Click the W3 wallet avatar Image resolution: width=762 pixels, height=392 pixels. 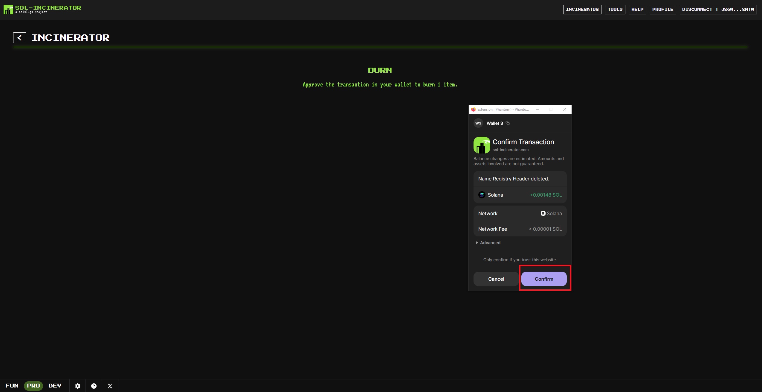coord(478,123)
